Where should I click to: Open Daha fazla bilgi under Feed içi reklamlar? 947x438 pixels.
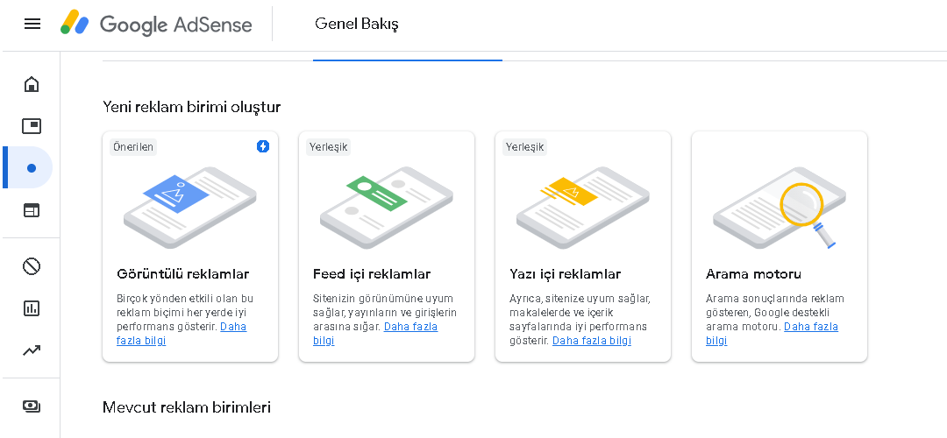[375, 334]
